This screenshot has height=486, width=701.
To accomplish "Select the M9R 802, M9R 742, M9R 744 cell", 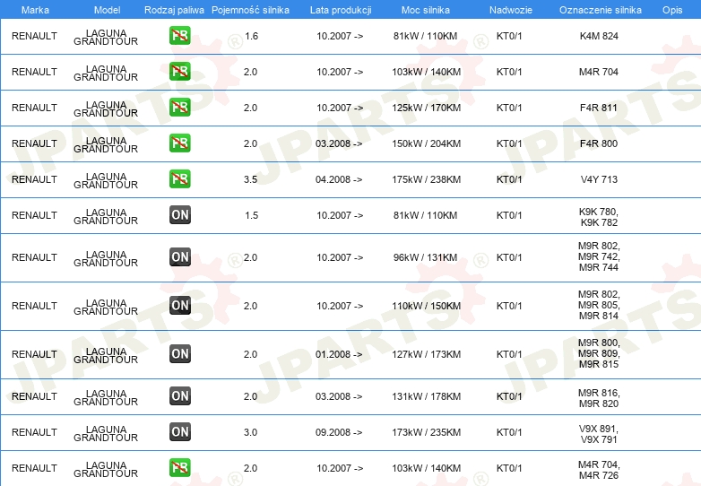I will 599,256.
